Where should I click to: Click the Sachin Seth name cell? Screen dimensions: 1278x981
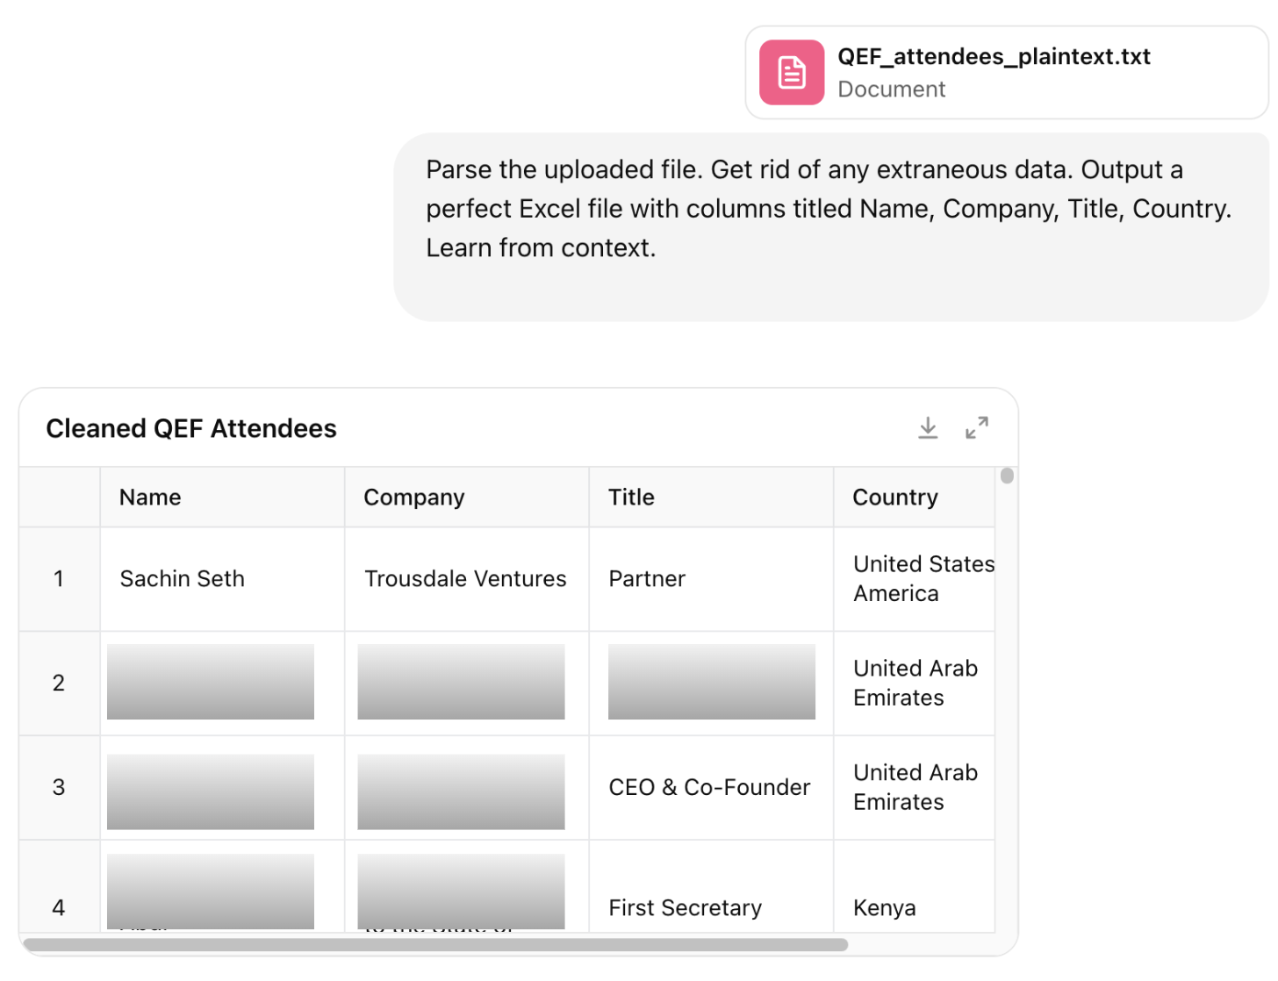pos(183,579)
